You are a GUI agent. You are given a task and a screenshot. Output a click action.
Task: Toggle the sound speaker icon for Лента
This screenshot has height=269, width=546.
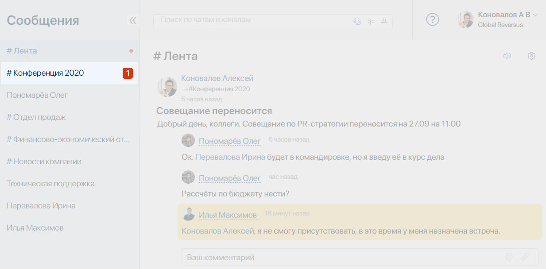click(x=507, y=56)
